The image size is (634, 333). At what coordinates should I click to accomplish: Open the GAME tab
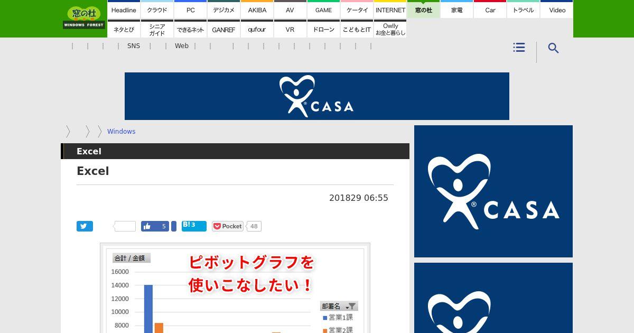(323, 9)
